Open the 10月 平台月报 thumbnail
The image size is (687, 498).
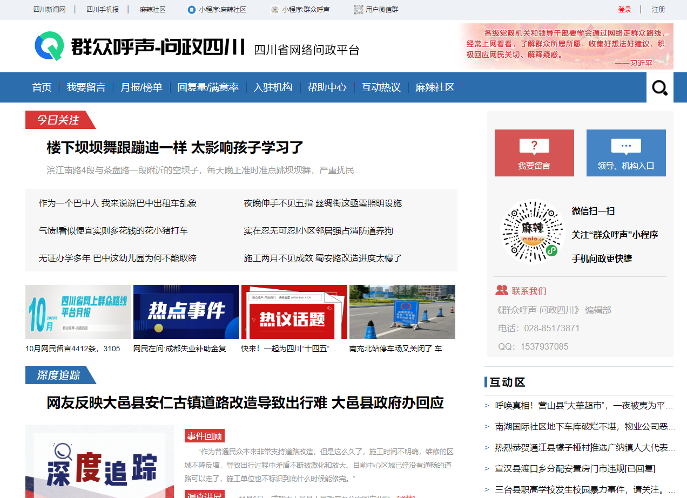(x=78, y=312)
